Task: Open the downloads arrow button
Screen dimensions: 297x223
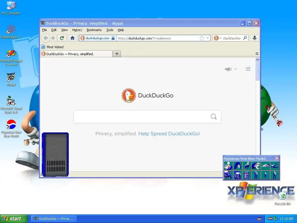Action: coord(255,38)
